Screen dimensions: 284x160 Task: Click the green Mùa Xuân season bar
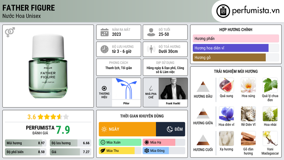click(120, 142)
